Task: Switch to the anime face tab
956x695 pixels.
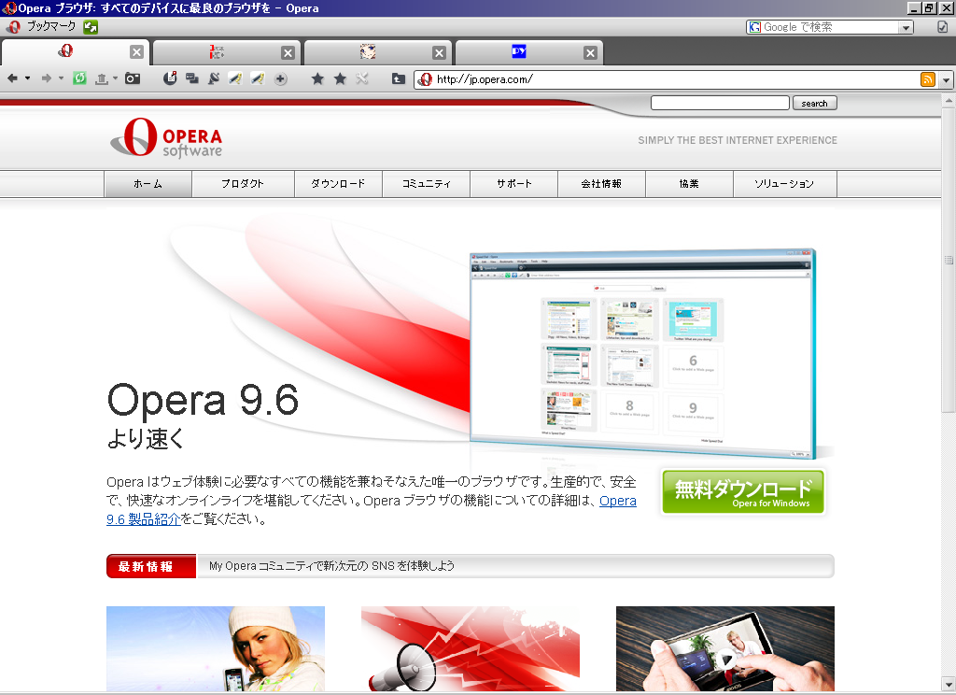Action: 368,52
